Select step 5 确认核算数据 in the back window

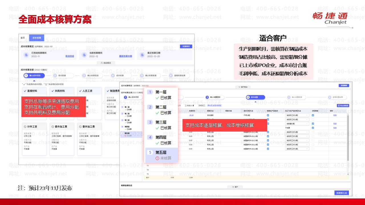tap(150, 75)
